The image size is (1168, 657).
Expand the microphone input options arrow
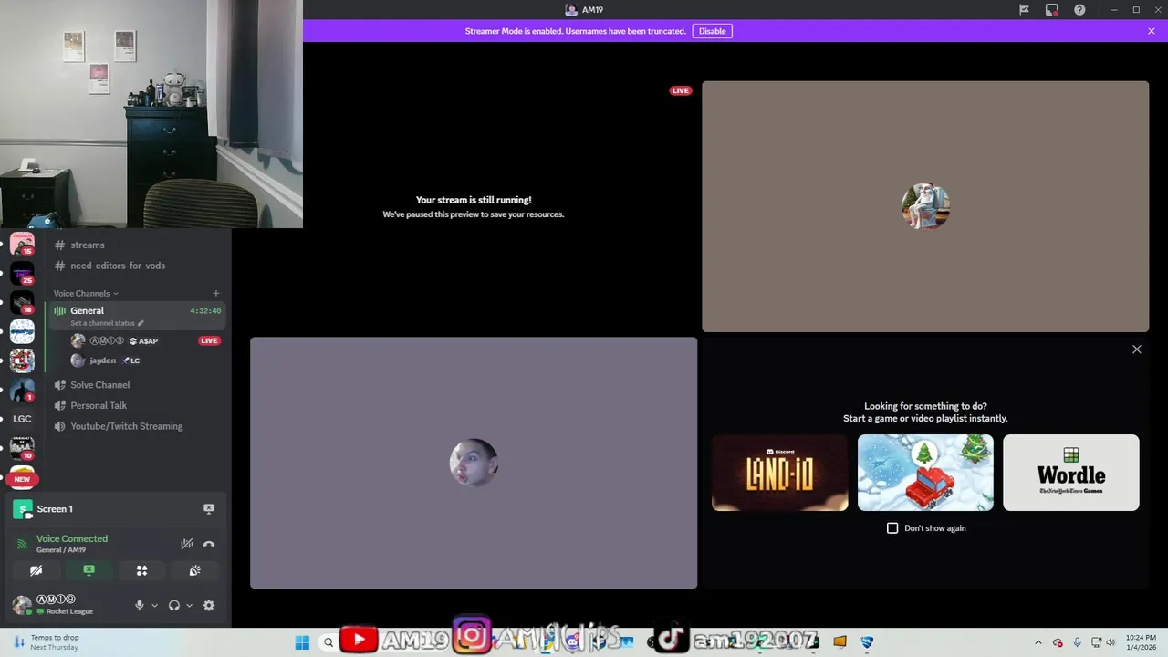point(154,606)
